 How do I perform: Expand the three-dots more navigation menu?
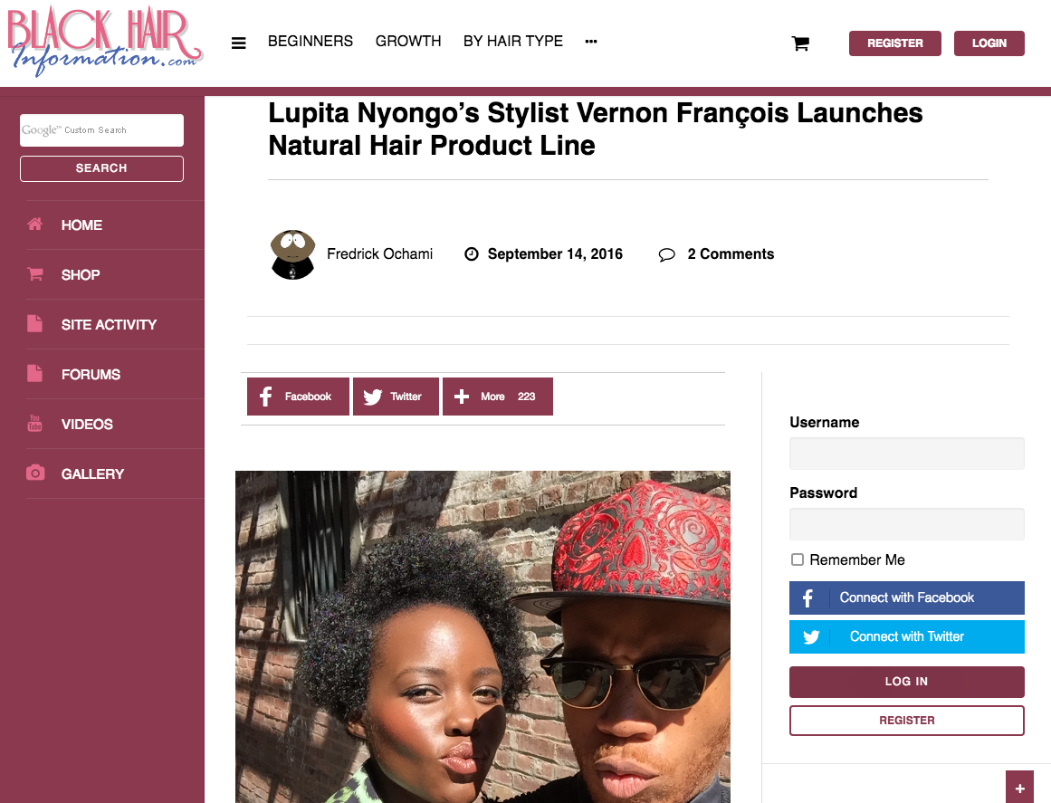coord(590,42)
